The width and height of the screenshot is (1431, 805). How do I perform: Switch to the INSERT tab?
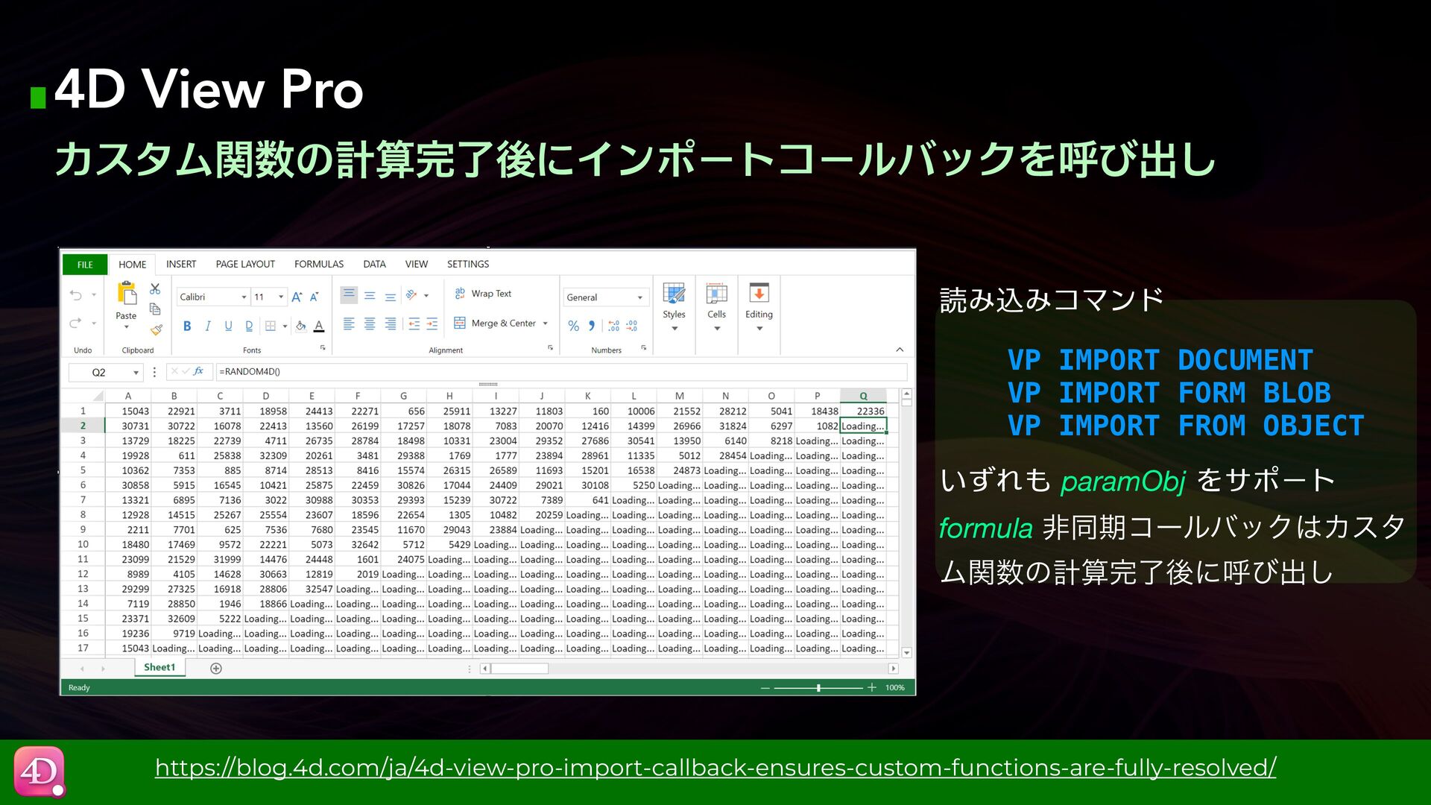181,265
